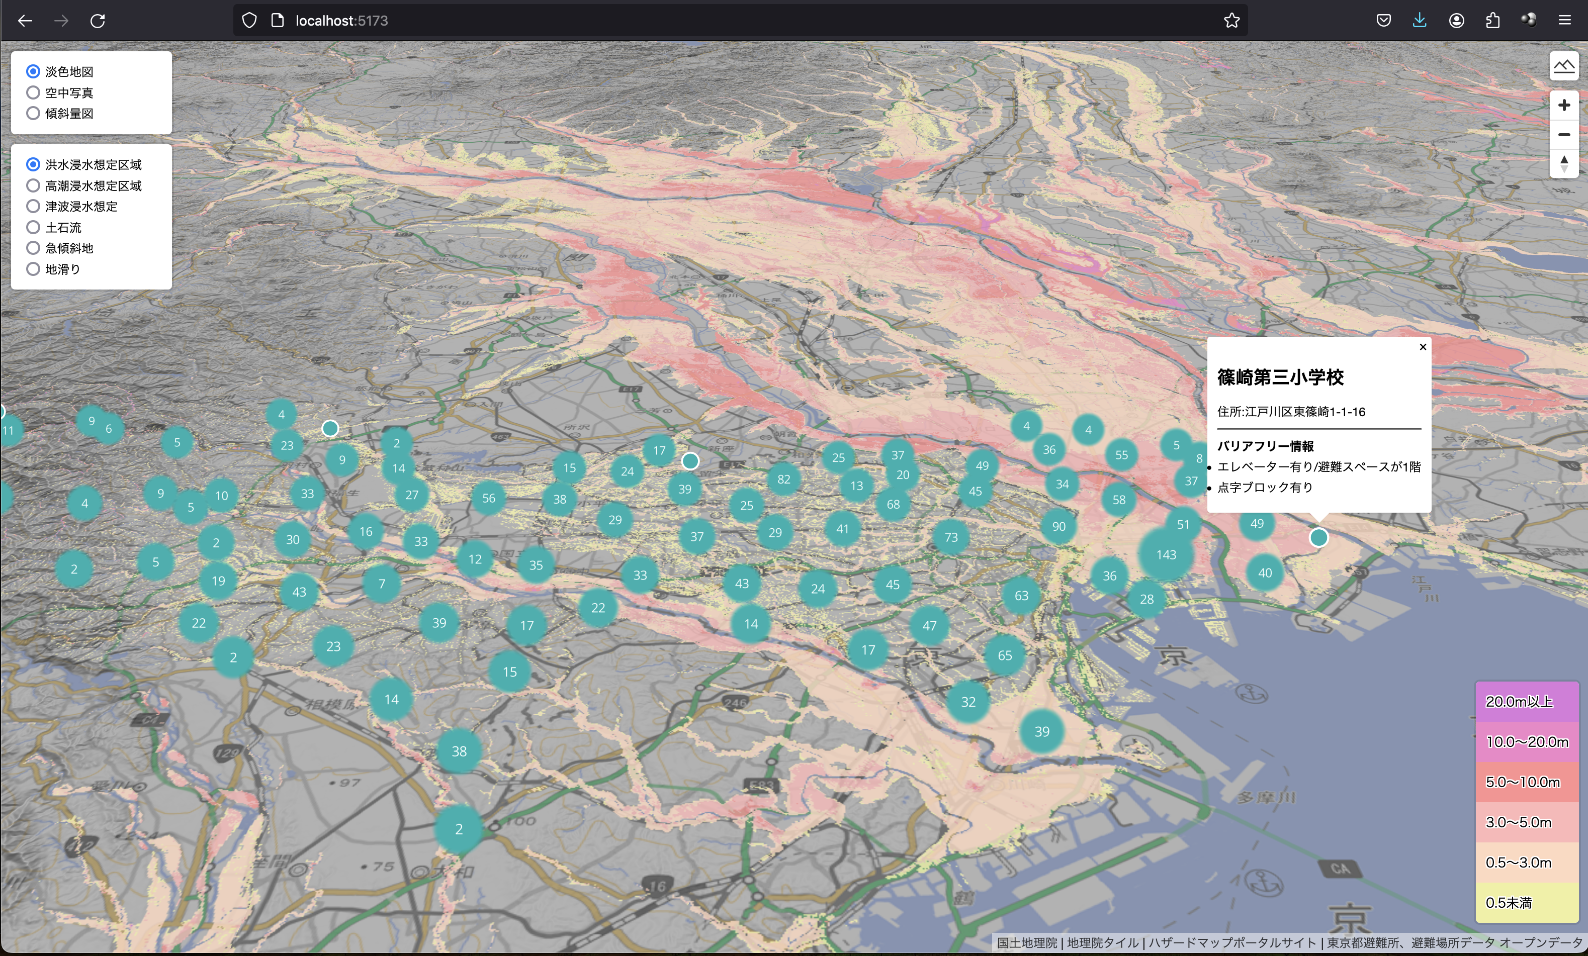Open the 国土地理院 attribution link
This screenshot has width=1588, height=956.
tap(1027, 942)
